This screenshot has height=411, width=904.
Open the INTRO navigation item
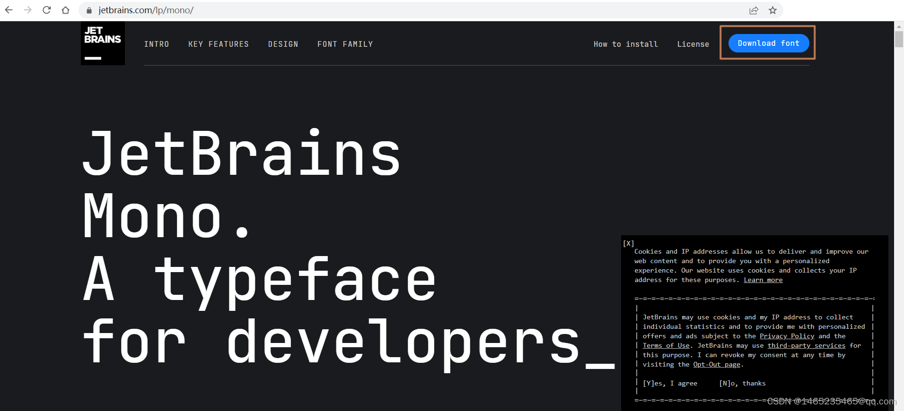pos(157,44)
